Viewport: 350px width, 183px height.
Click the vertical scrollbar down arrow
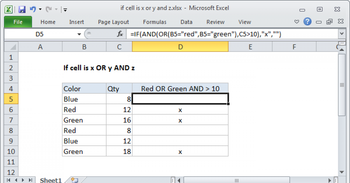click(x=341, y=172)
